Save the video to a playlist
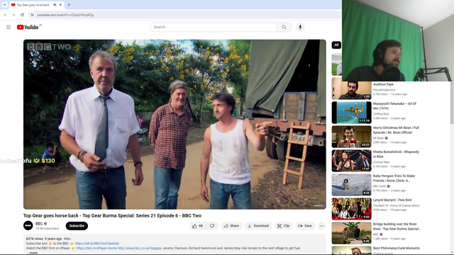This screenshot has width=454, height=255. [x=305, y=226]
